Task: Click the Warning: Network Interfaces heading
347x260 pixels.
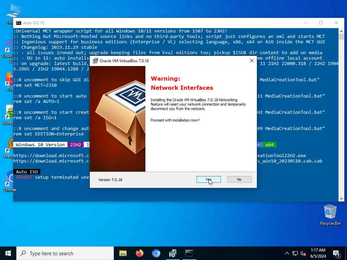Action: [x=182, y=83]
